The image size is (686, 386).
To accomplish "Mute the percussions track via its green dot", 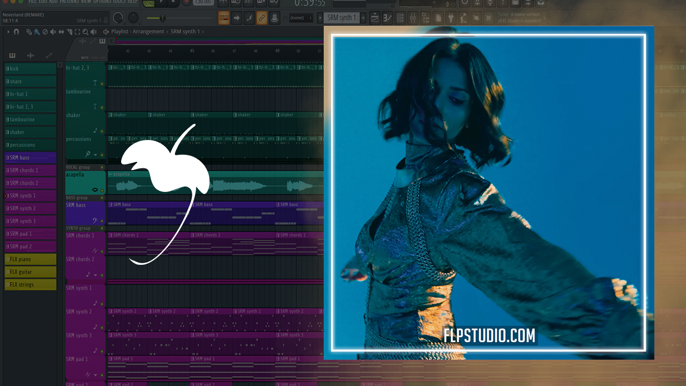I will click(102, 155).
